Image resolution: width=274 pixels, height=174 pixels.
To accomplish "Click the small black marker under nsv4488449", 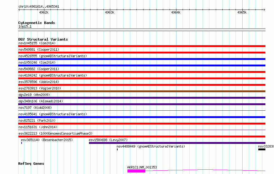I will (x=117, y=149).
